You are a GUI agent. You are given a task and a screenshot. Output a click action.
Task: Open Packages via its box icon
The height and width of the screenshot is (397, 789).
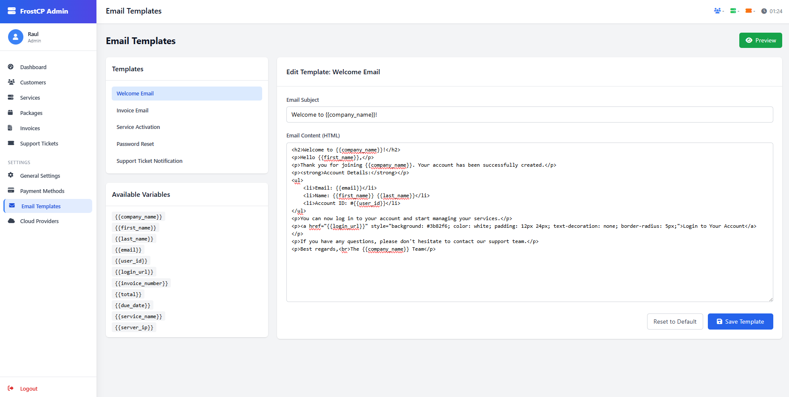click(x=11, y=113)
